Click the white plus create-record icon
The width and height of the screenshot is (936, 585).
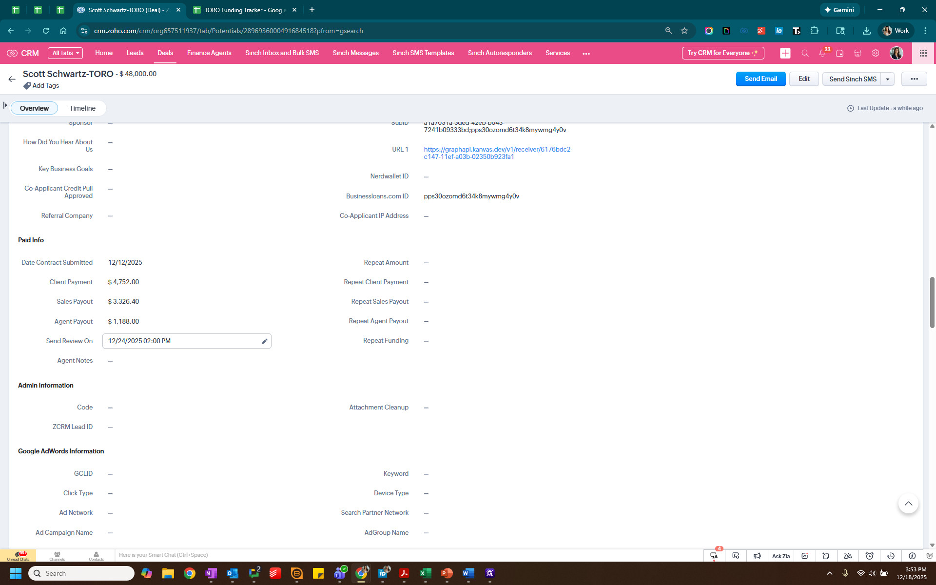[785, 53]
